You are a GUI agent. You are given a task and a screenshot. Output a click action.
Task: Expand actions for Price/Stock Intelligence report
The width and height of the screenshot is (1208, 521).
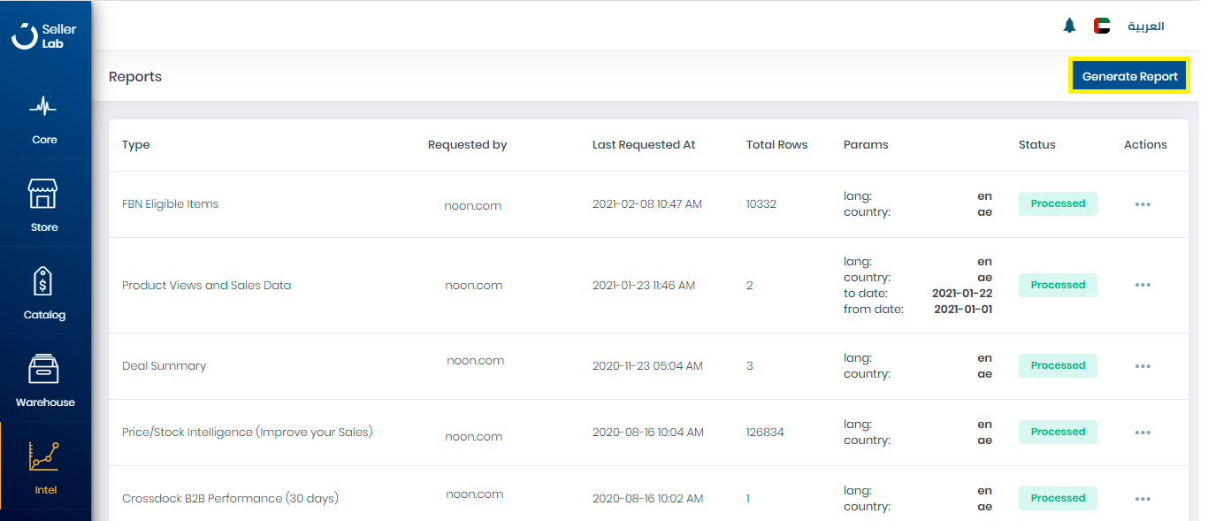click(1142, 433)
